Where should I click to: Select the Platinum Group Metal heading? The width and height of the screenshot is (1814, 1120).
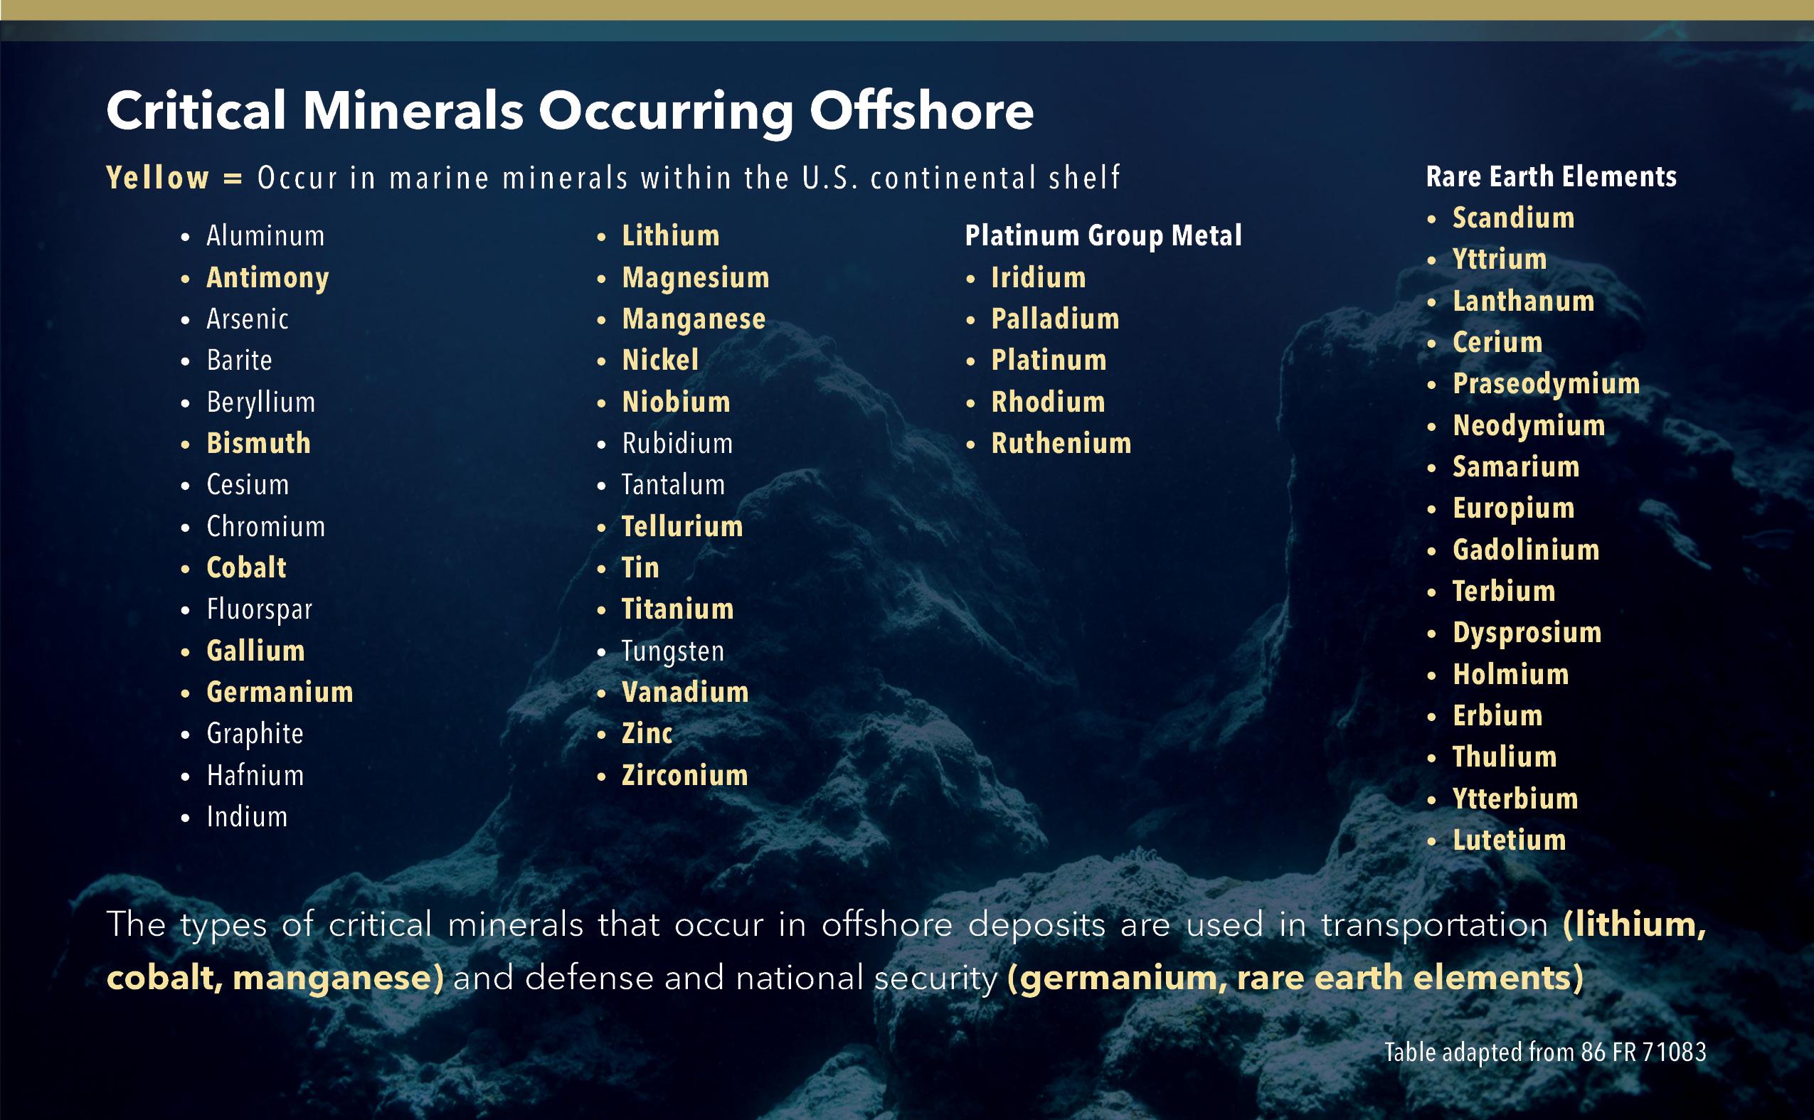point(1103,235)
